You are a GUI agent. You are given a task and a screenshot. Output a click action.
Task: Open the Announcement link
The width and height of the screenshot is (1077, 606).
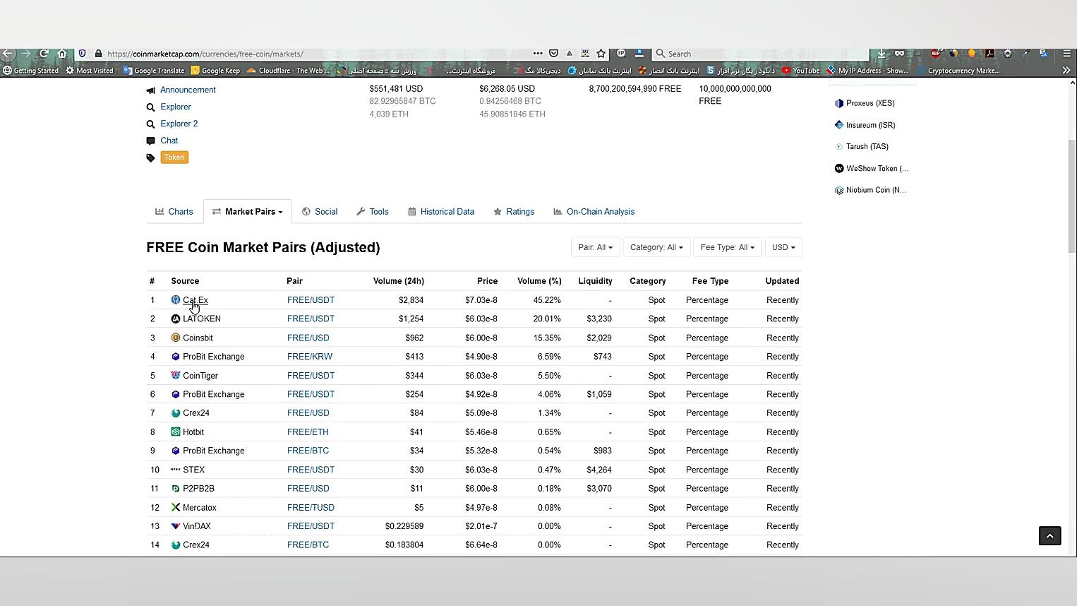tap(188, 90)
